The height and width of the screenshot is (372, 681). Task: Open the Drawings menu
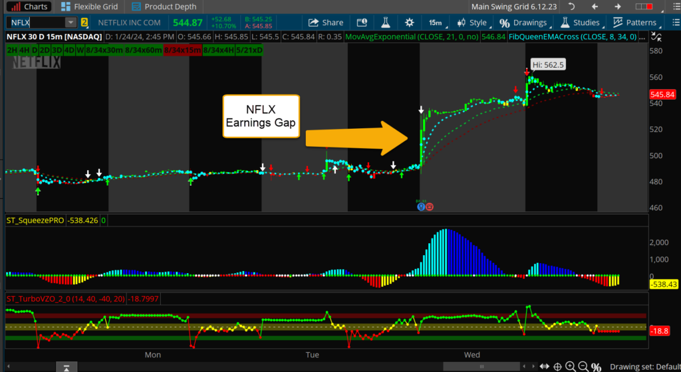pyautogui.click(x=523, y=23)
